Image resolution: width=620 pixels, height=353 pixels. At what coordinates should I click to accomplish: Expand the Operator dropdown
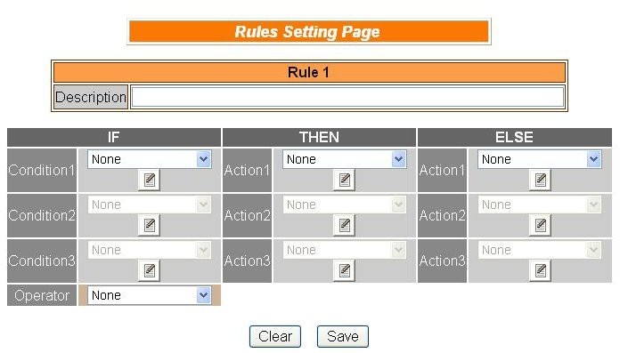(150, 295)
